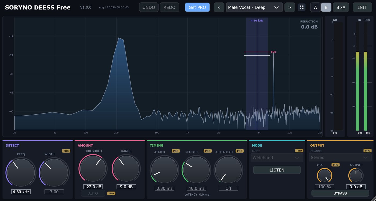
Task: Click the PRO badge beside LOOKAHEAD
Action: pos(240,151)
